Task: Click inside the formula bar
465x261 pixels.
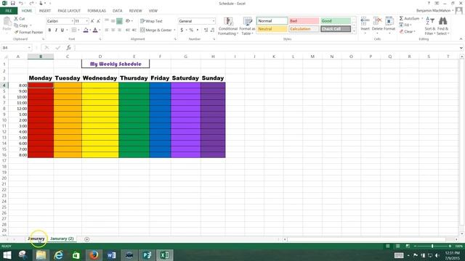Action: tap(267, 48)
